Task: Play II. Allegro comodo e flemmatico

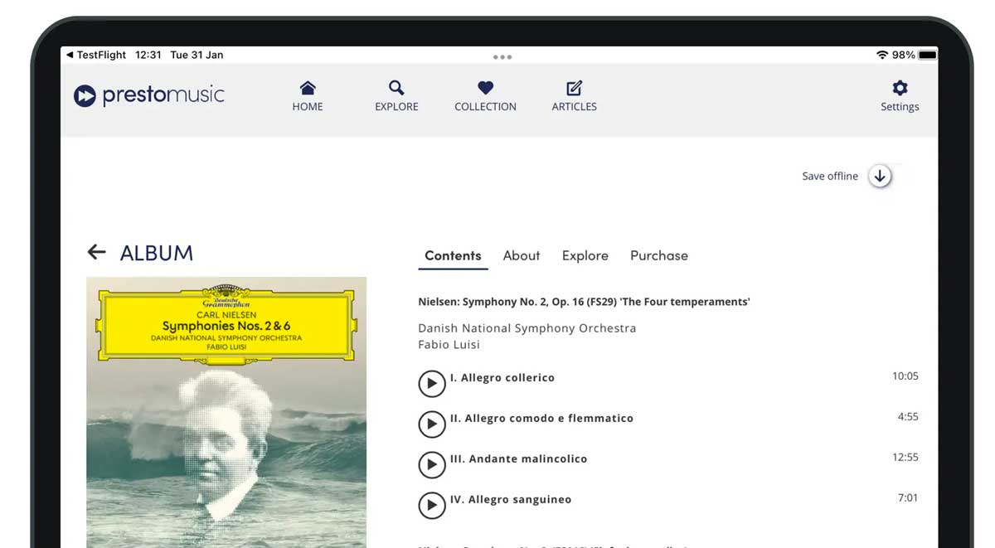Action: coord(431,424)
